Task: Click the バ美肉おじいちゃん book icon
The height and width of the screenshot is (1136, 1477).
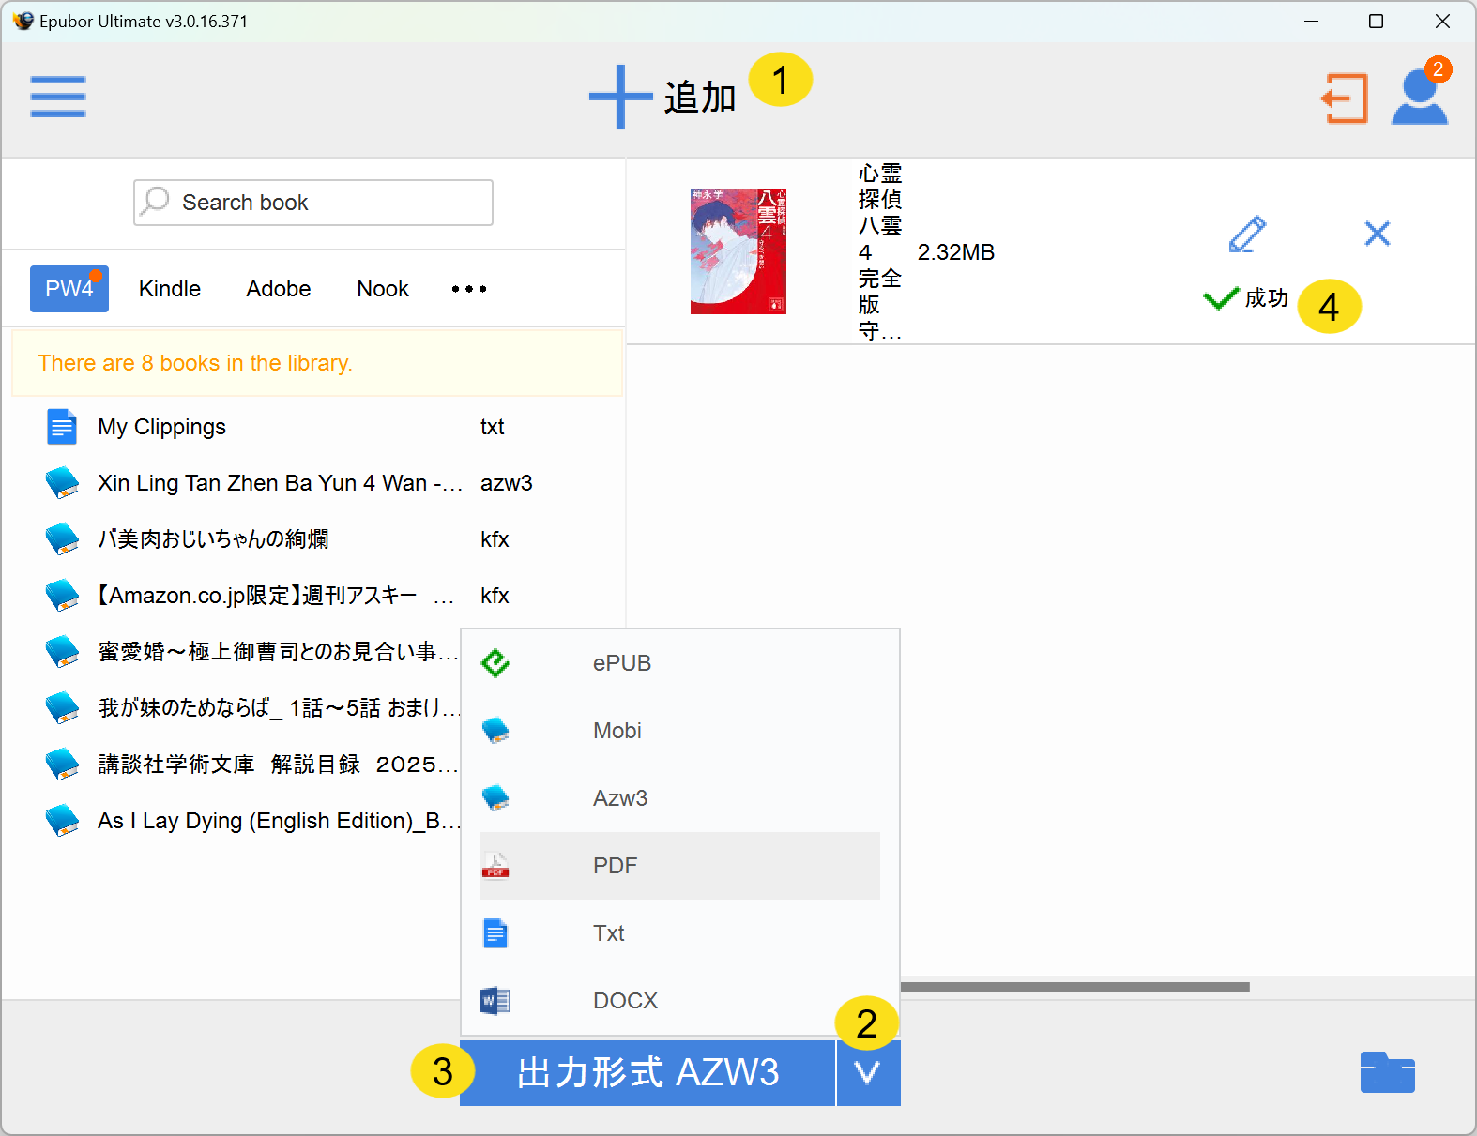Action: pyautogui.click(x=63, y=539)
